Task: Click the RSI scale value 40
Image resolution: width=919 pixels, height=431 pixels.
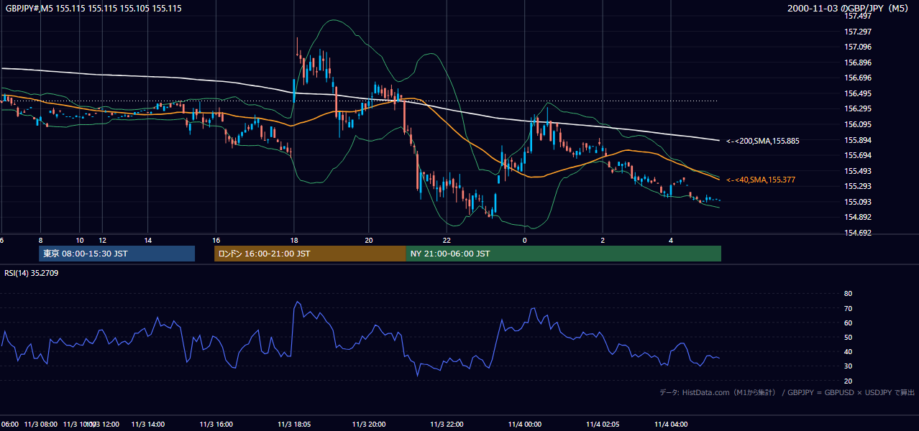Action: [848, 351]
